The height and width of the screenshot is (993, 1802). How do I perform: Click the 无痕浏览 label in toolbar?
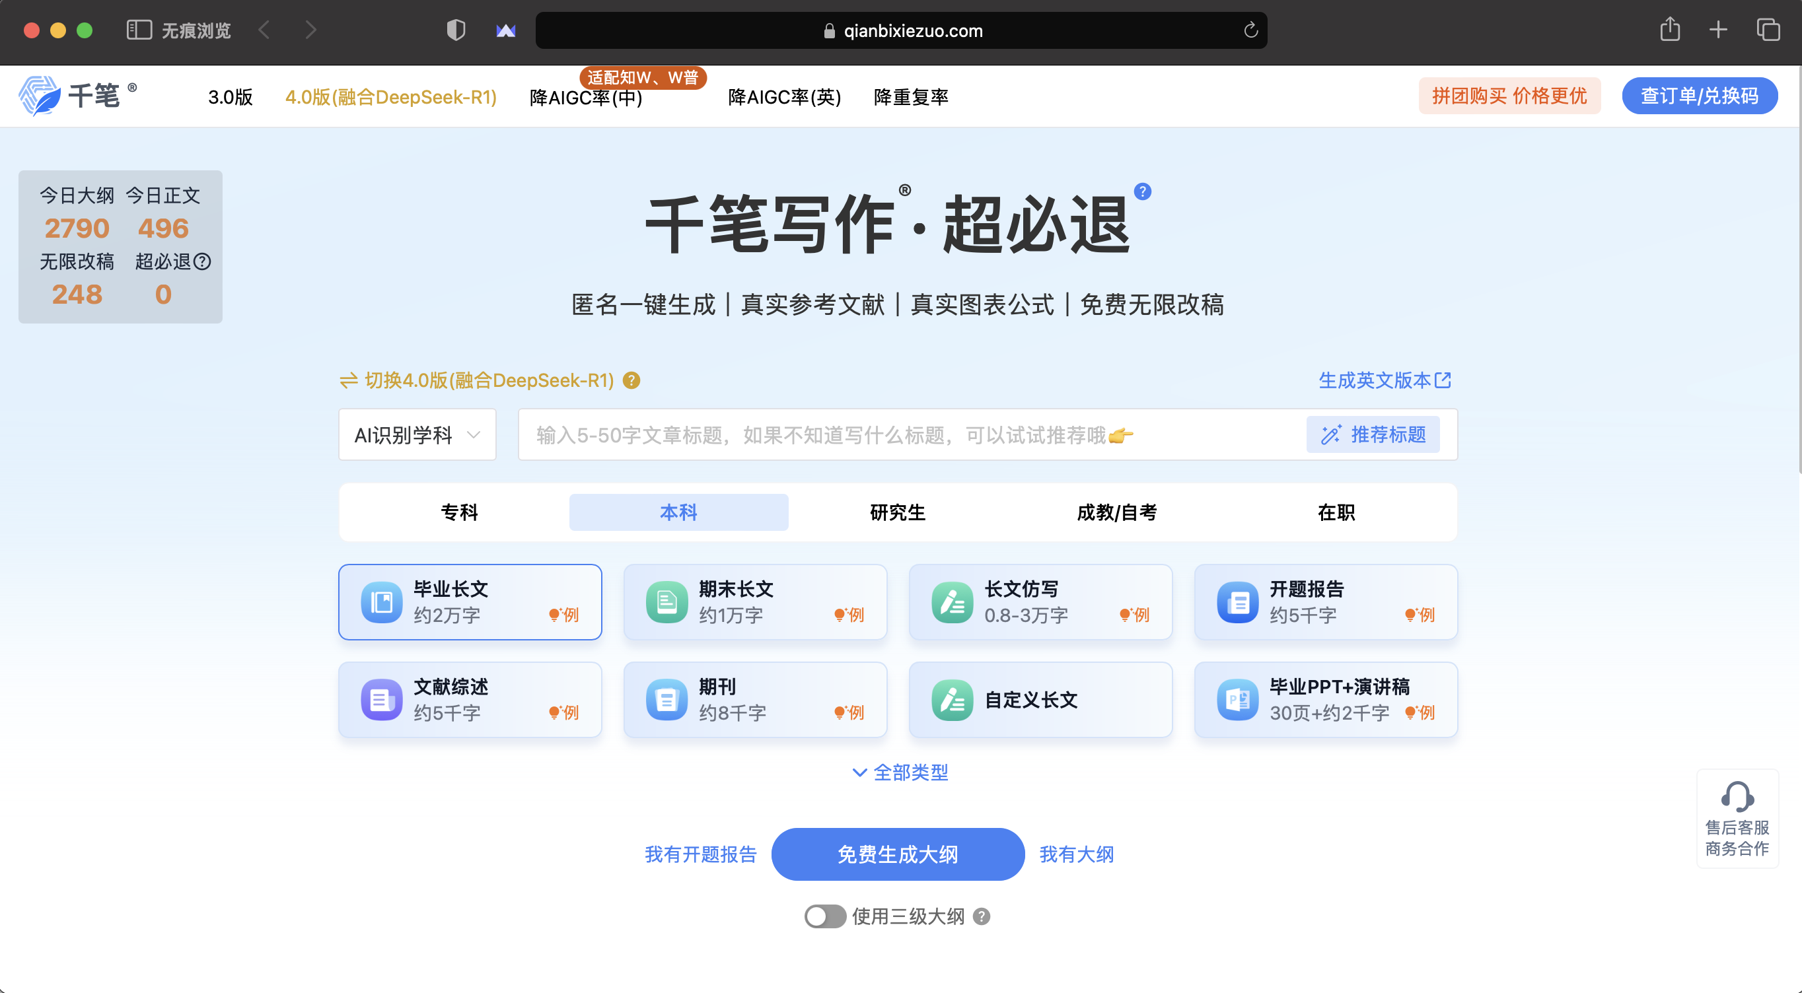coord(197,30)
